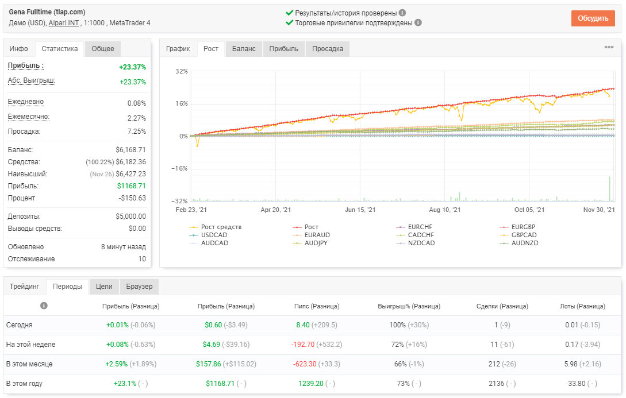Screen dimensions: 626x398
Task: Click this week's pips value -192.70
Action: (x=302, y=344)
